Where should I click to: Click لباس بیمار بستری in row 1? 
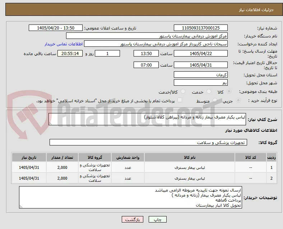(190, 168)
